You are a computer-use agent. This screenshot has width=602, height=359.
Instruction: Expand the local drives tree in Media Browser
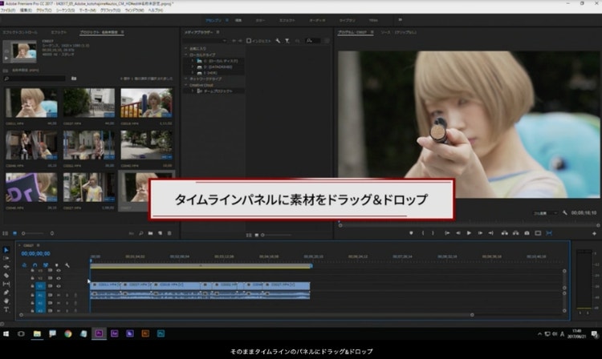pyautogui.click(x=186, y=54)
